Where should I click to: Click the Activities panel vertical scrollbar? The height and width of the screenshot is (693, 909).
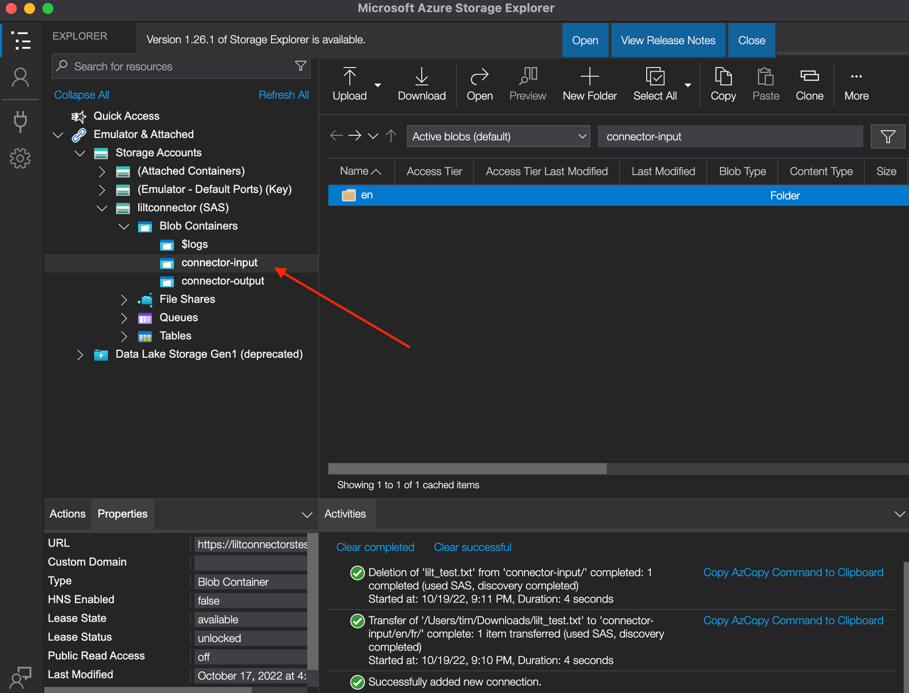click(x=906, y=627)
